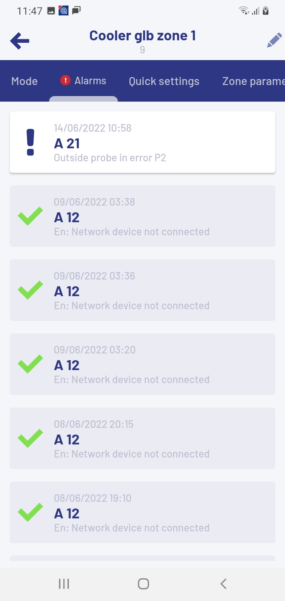Tap green checkmark of 08/06/2022 20:15 alarm
The width and height of the screenshot is (285, 601).
(x=30, y=438)
